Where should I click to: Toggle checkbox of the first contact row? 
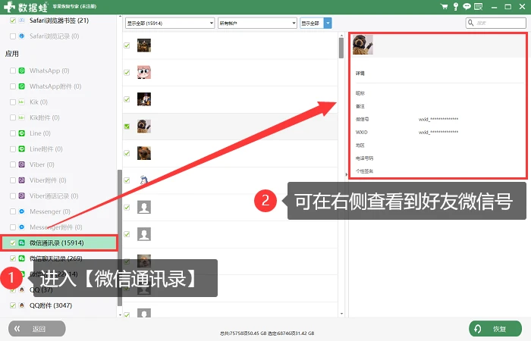point(127,45)
